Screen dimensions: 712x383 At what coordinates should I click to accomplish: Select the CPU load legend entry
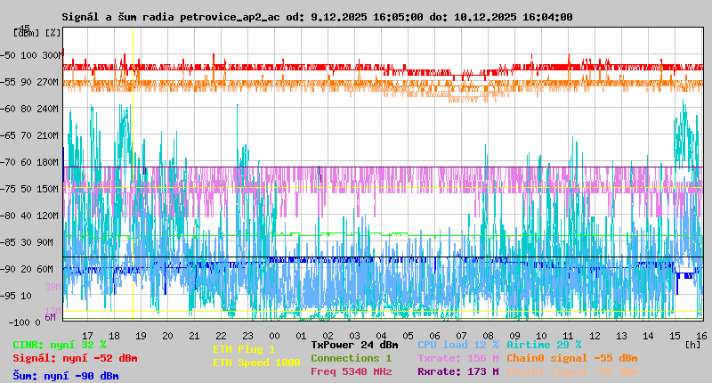(x=457, y=345)
